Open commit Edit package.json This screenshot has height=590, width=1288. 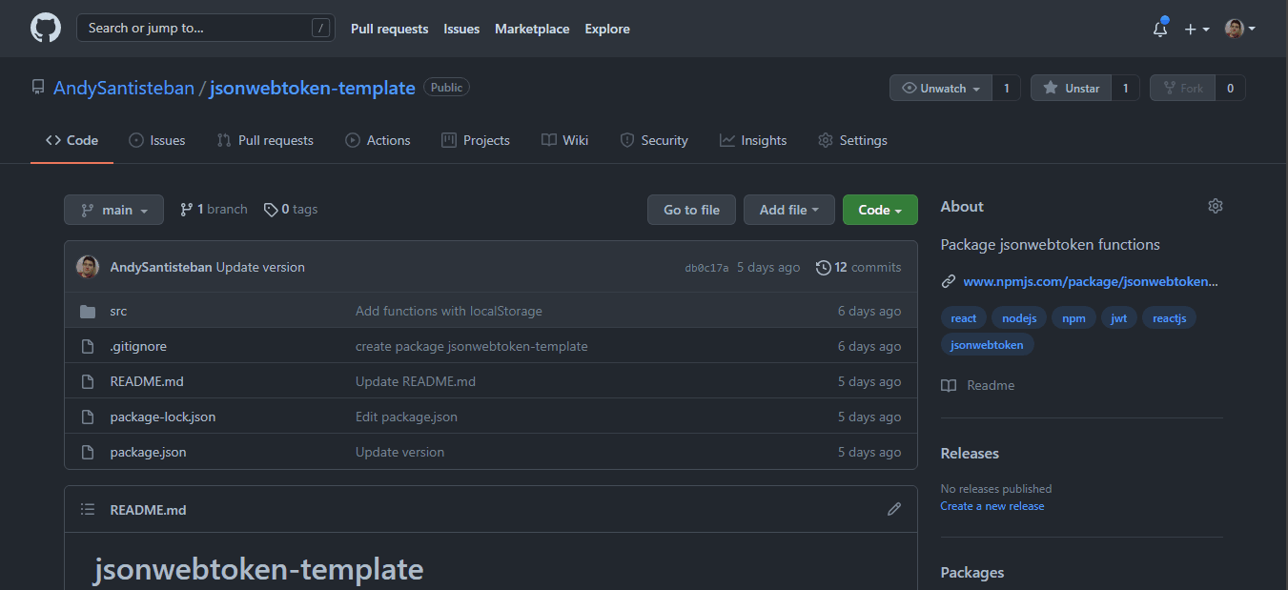(x=406, y=417)
